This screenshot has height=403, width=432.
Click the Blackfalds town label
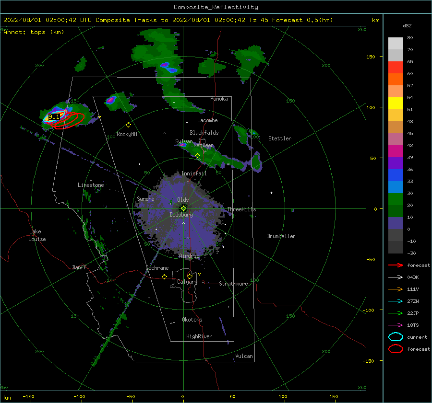(204, 133)
